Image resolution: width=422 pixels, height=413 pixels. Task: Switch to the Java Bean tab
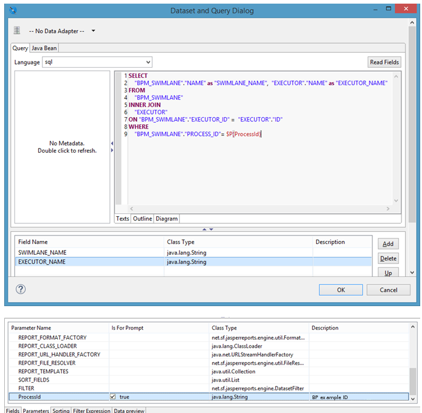click(x=44, y=48)
